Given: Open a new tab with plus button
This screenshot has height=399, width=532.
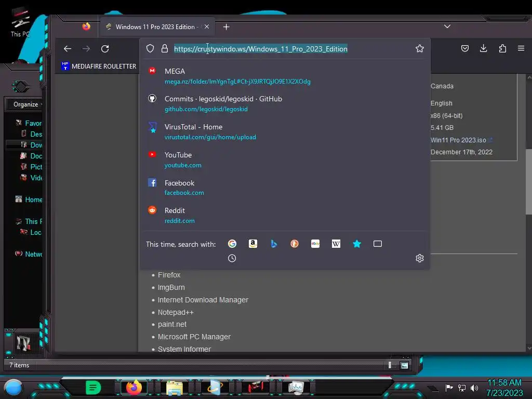Looking at the screenshot, I should tap(227, 27).
